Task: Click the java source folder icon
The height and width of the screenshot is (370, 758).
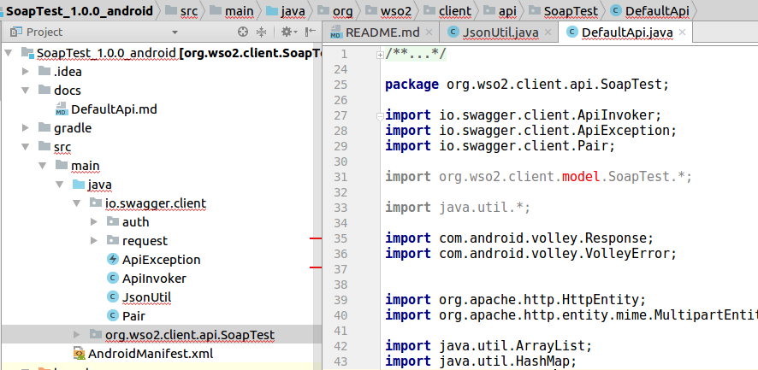Action: point(79,184)
